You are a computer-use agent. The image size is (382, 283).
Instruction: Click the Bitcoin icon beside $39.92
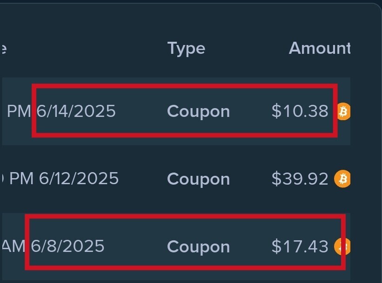pyautogui.click(x=342, y=179)
